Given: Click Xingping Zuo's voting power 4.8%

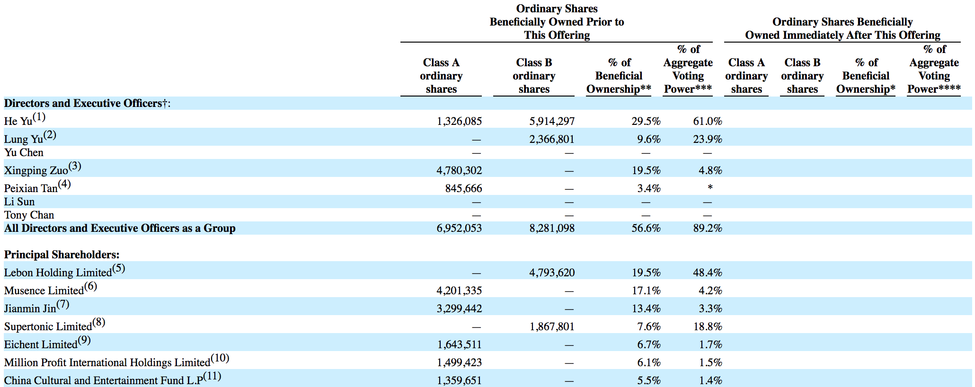Looking at the screenshot, I should click(710, 170).
